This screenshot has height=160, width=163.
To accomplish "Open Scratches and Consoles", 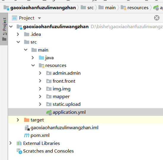I will point(48,151).
